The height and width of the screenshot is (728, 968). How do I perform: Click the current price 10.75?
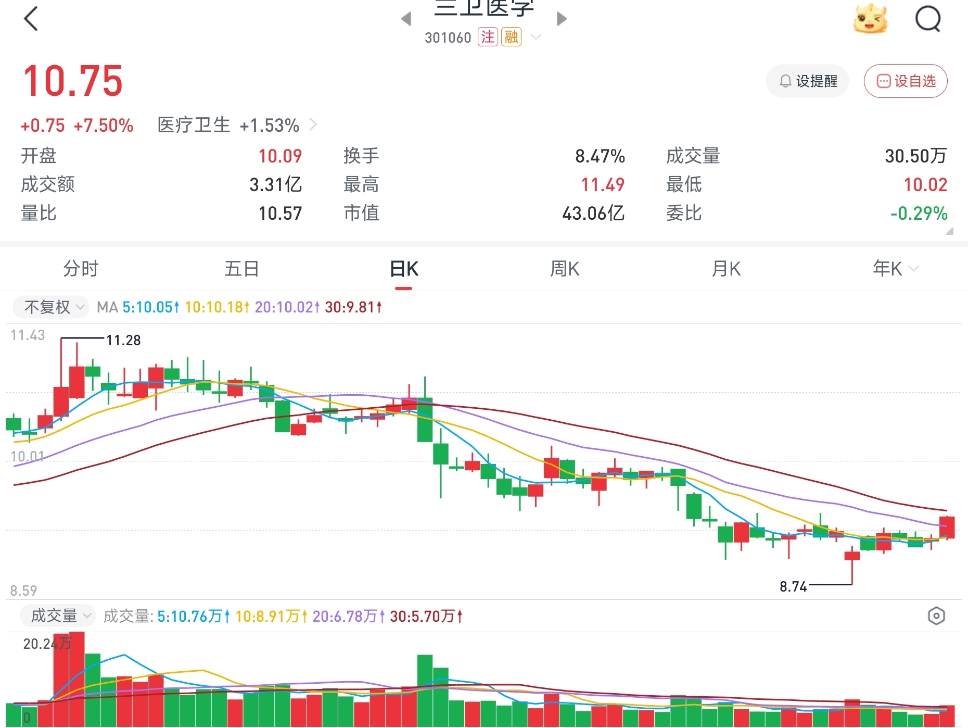pyautogui.click(x=73, y=81)
